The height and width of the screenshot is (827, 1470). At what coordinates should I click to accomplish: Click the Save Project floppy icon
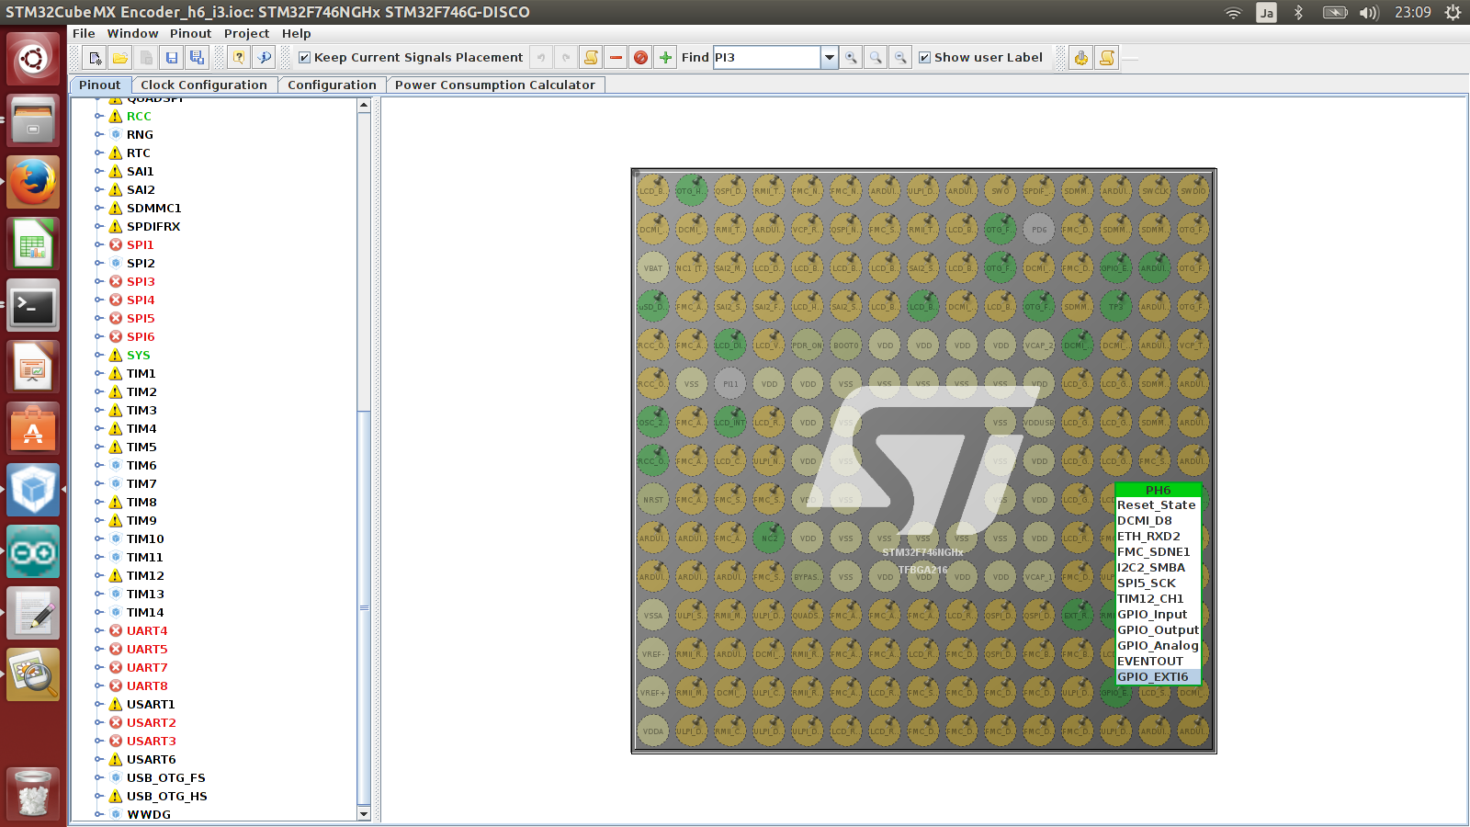click(172, 58)
